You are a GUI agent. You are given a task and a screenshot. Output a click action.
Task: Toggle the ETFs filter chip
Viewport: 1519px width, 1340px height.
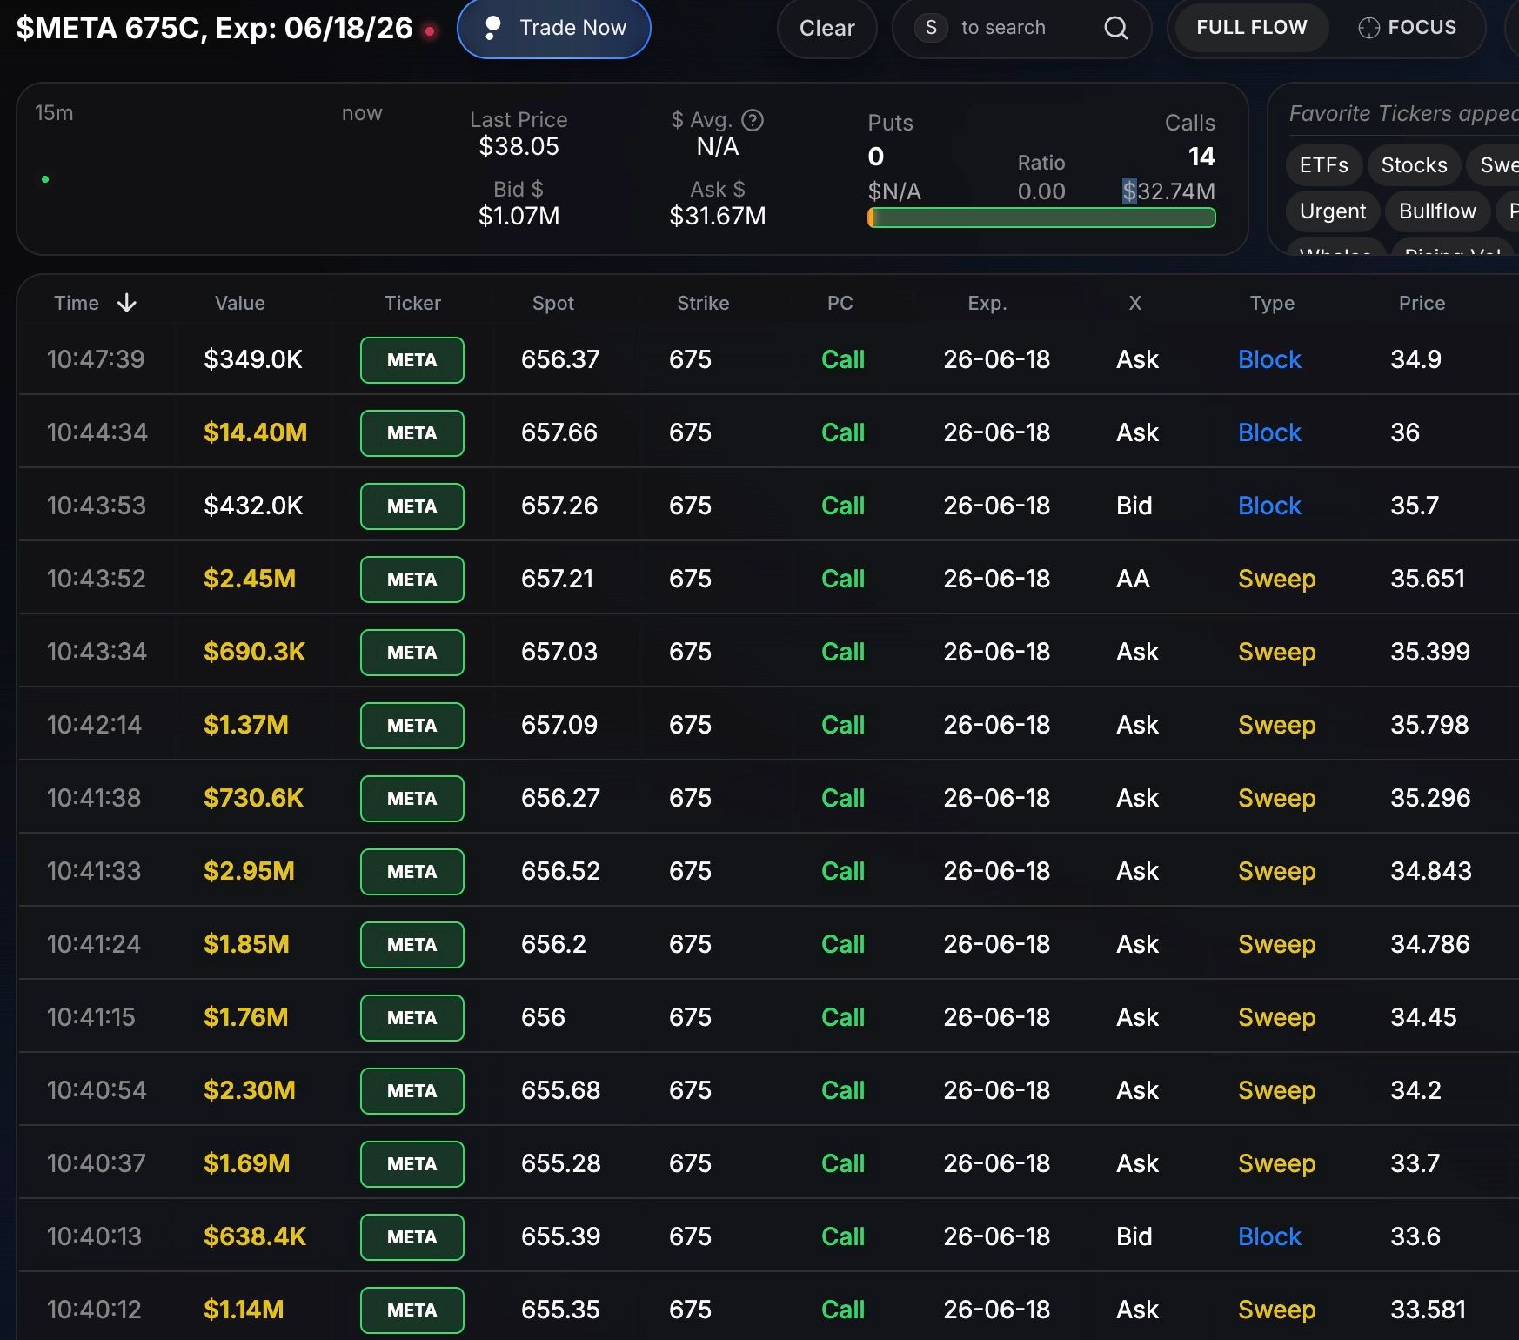(x=1323, y=165)
